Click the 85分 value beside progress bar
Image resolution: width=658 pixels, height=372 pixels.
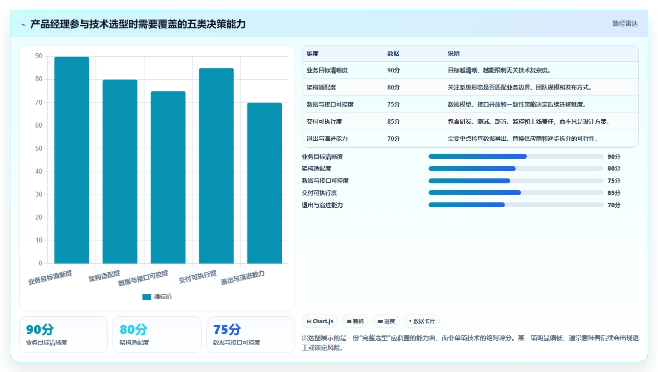[614, 193]
